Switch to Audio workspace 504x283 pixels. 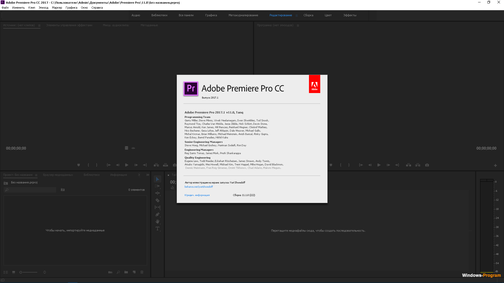(x=136, y=15)
